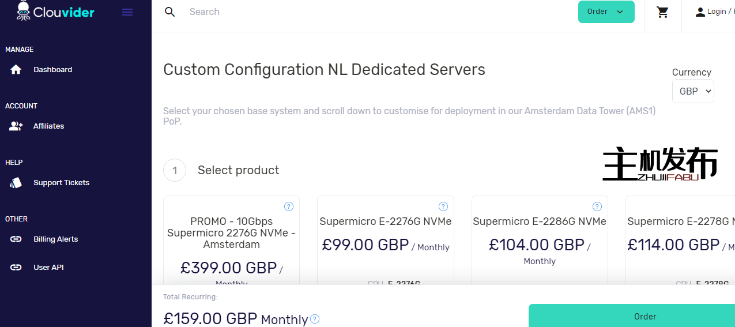Click the Billing Alerts link icon
The height and width of the screenshot is (327, 735).
[16, 239]
